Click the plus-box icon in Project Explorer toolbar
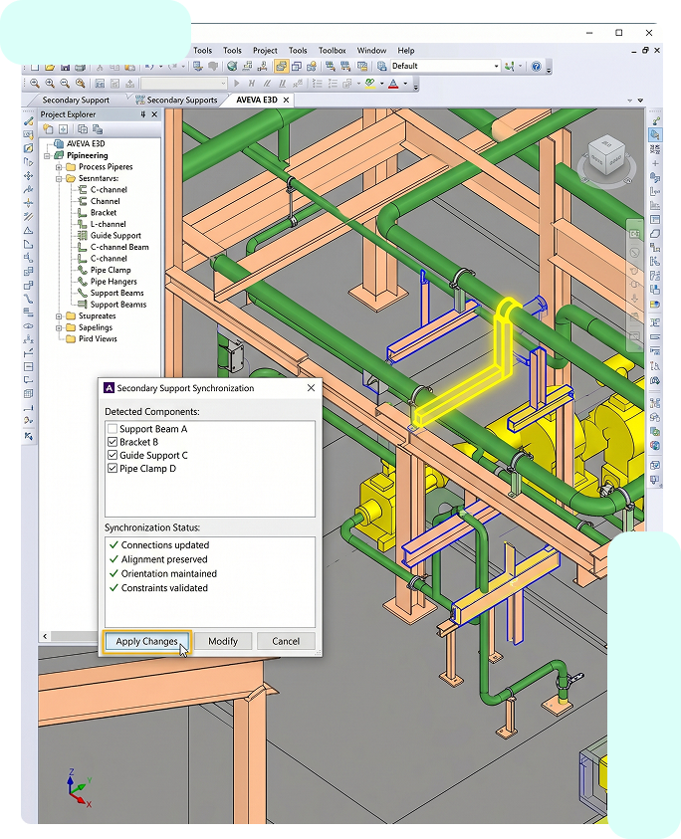The height and width of the screenshot is (839, 681). click(63, 129)
